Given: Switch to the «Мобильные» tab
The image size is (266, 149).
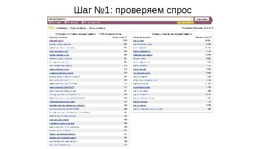Looking at the screenshot, I should click(61, 27).
